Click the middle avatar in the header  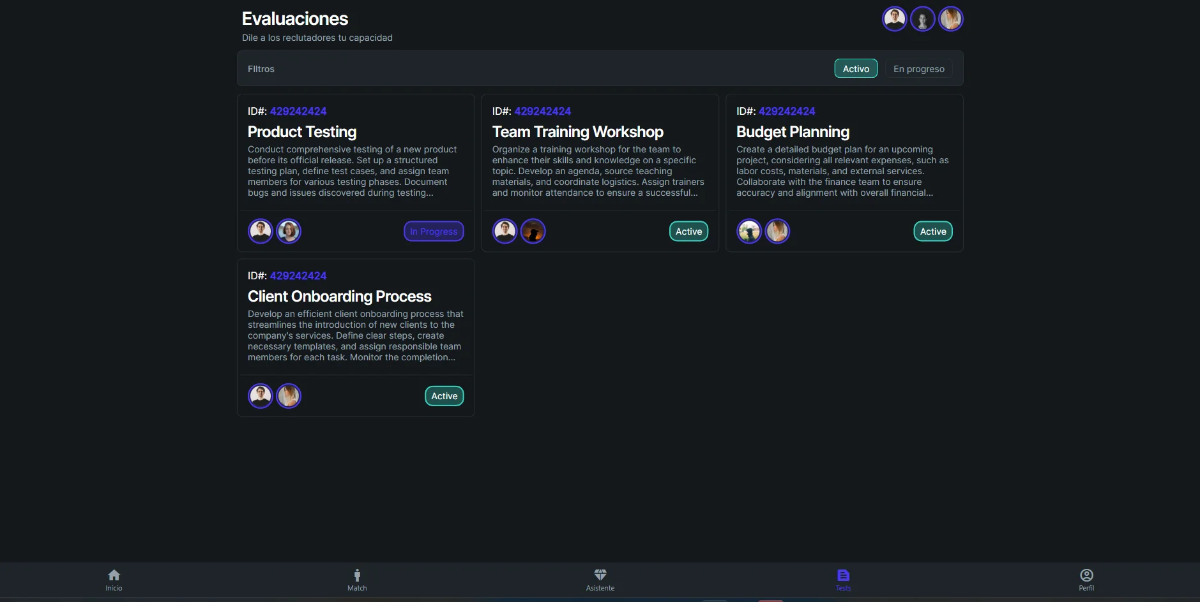click(922, 19)
